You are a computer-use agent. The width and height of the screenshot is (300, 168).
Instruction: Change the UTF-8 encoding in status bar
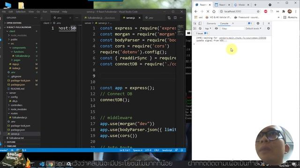coord(148,150)
